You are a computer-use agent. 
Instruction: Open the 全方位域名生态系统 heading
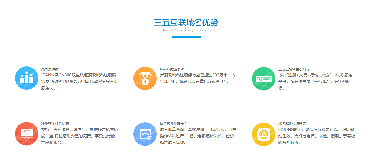pos(294,69)
